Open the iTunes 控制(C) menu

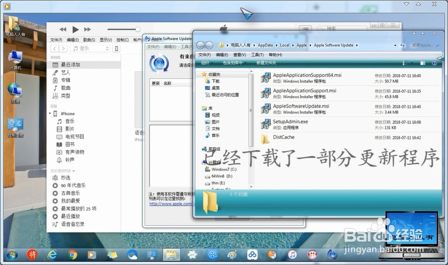(x=122, y=40)
